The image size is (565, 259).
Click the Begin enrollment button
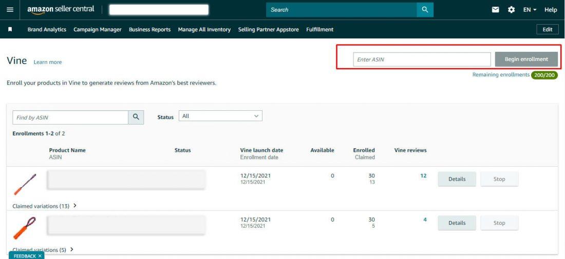click(x=526, y=59)
